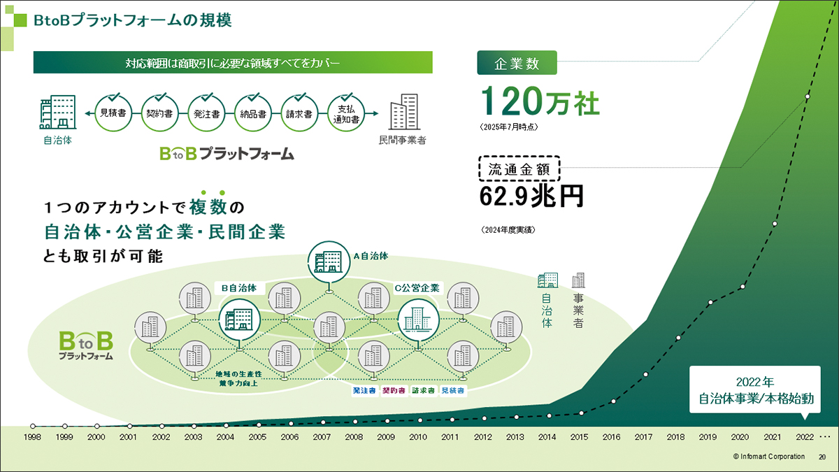The image size is (839, 472).
Task: Click the green 自治体 legend building icon
Action: 547,280
